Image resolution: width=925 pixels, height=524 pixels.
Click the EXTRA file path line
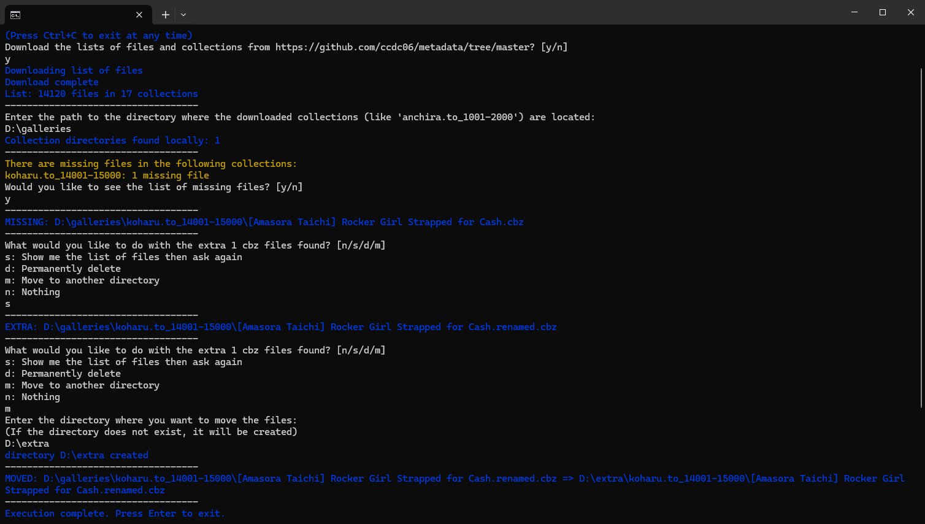point(281,327)
